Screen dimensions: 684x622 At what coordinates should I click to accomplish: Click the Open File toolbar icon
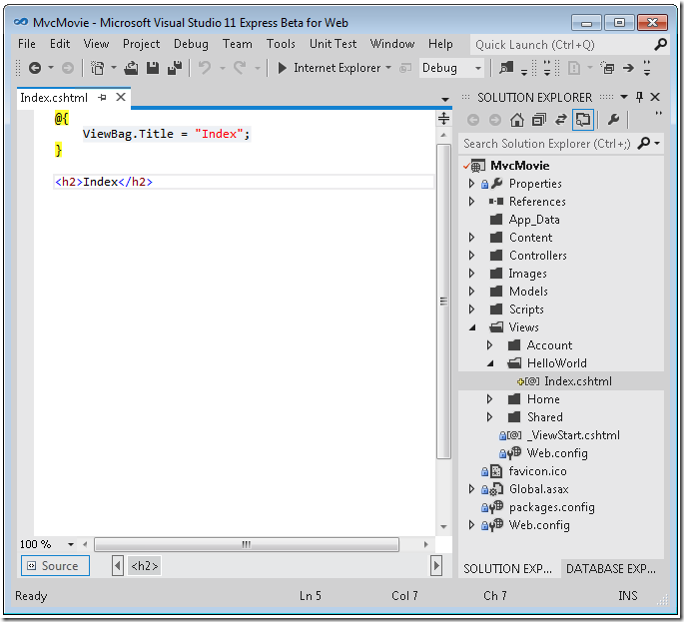click(x=131, y=68)
